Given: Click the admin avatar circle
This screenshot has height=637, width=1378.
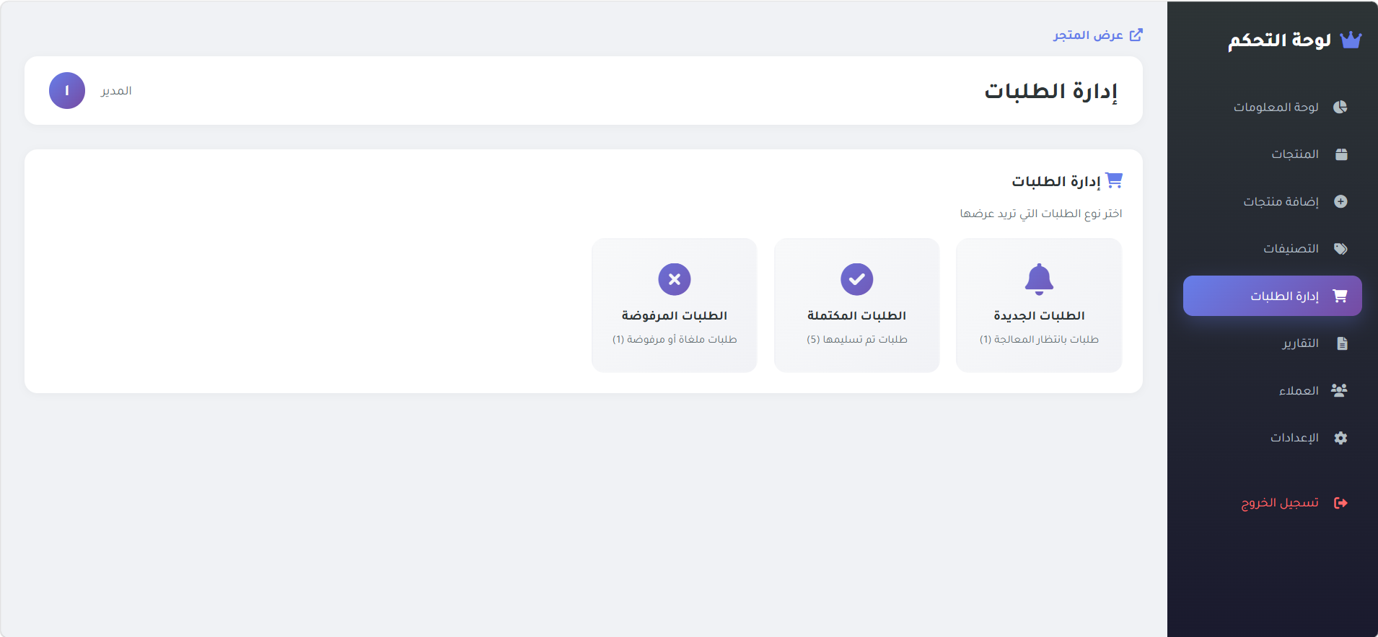Looking at the screenshot, I should 67,91.
